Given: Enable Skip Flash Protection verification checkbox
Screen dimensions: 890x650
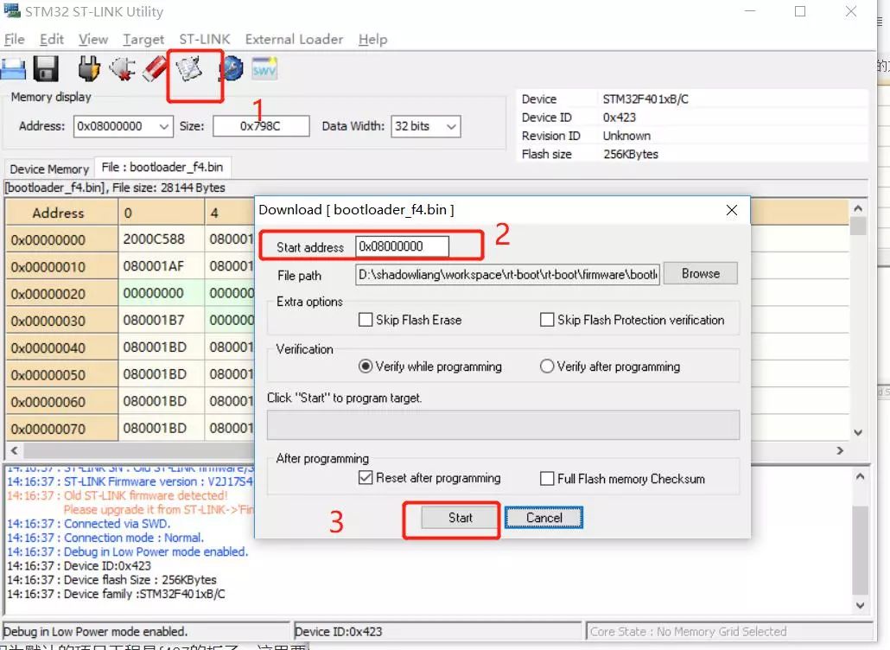Looking at the screenshot, I should (547, 320).
